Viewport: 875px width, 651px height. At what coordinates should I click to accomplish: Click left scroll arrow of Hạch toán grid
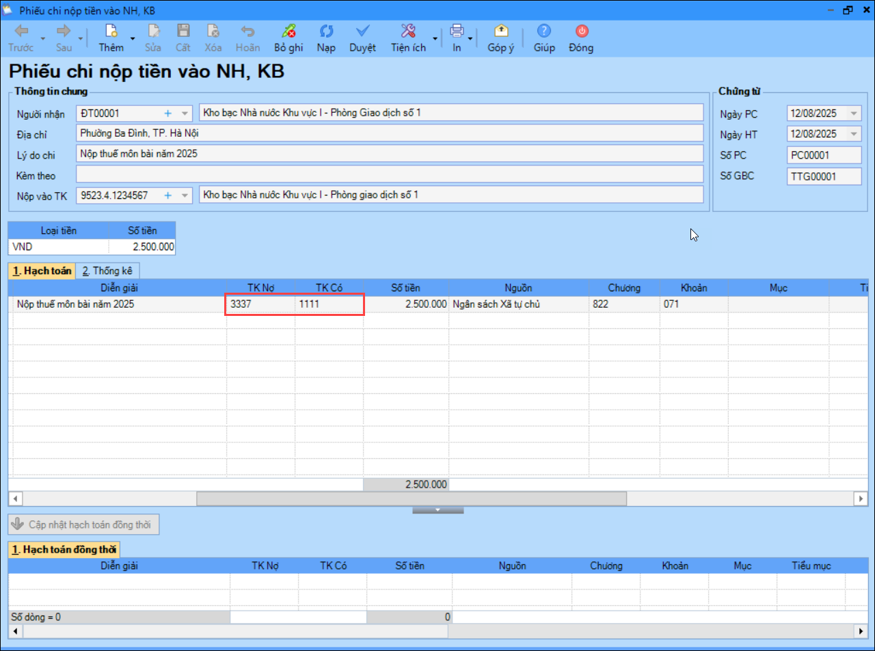(x=15, y=499)
